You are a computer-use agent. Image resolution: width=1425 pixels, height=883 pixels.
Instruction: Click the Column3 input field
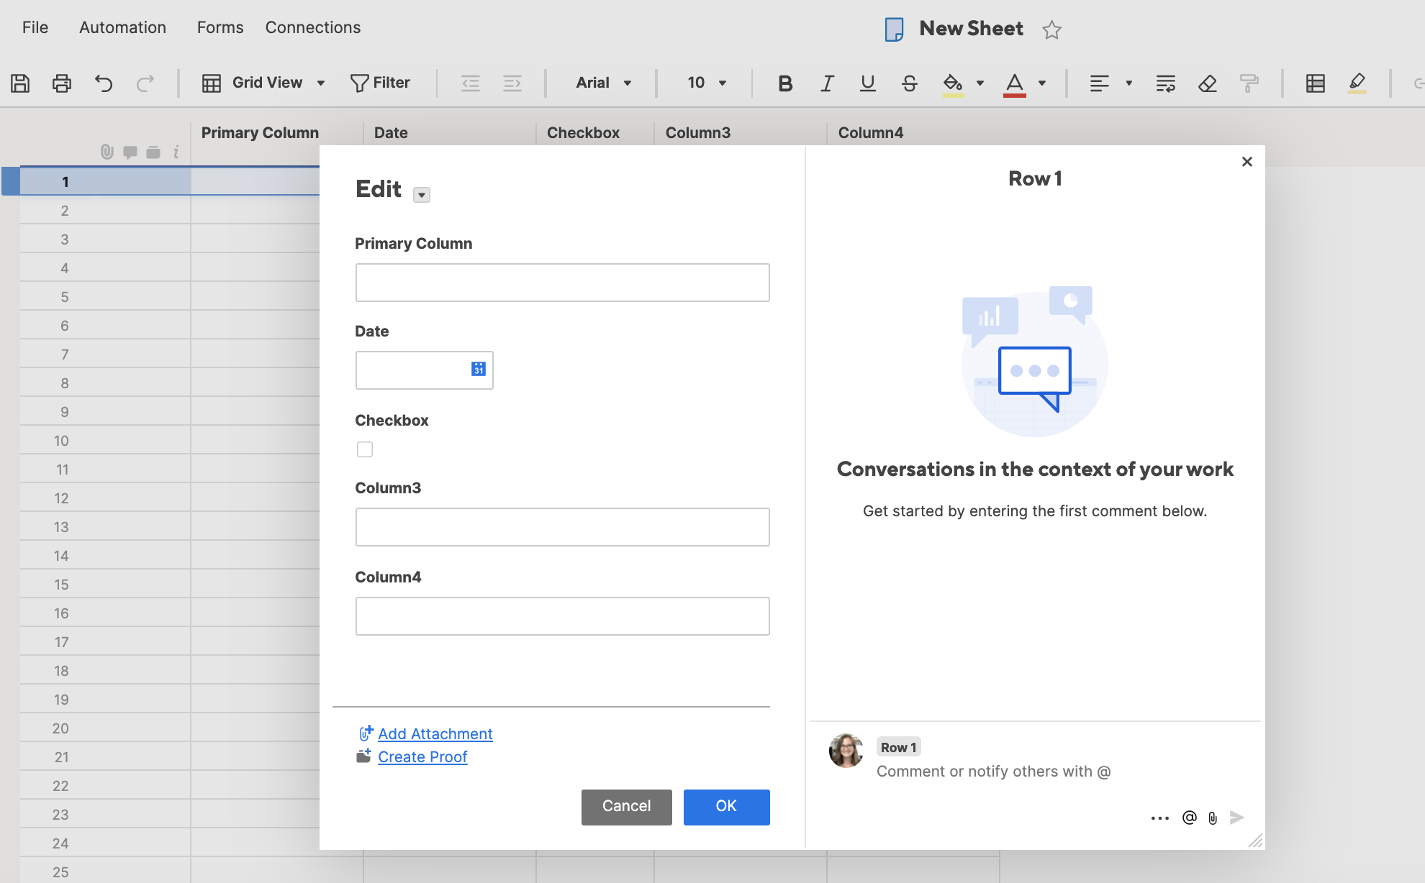point(563,527)
